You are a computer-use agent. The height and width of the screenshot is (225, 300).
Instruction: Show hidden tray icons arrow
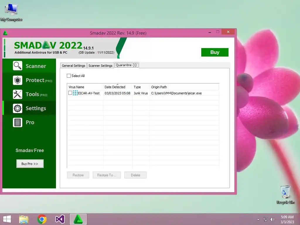tap(258, 219)
